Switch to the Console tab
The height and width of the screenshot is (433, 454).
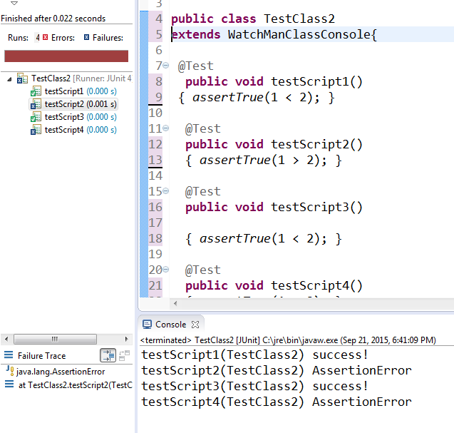point(170,325)
